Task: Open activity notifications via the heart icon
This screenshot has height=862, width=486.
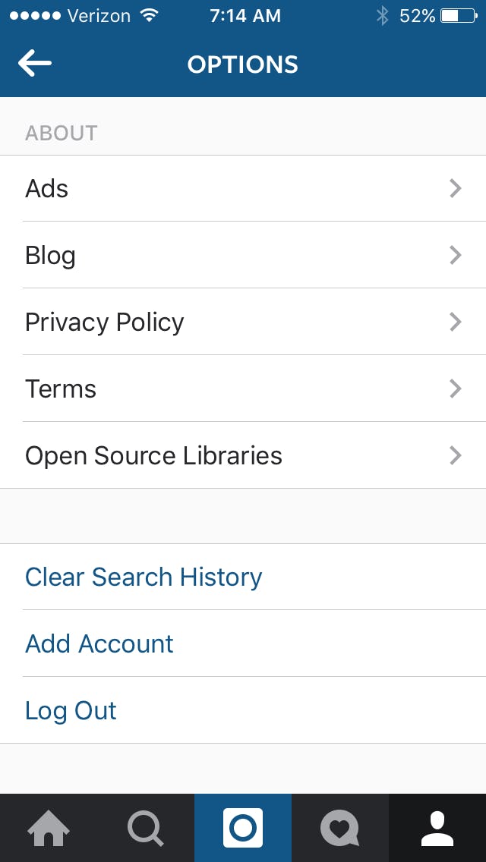Action: [x=339, y=827]
